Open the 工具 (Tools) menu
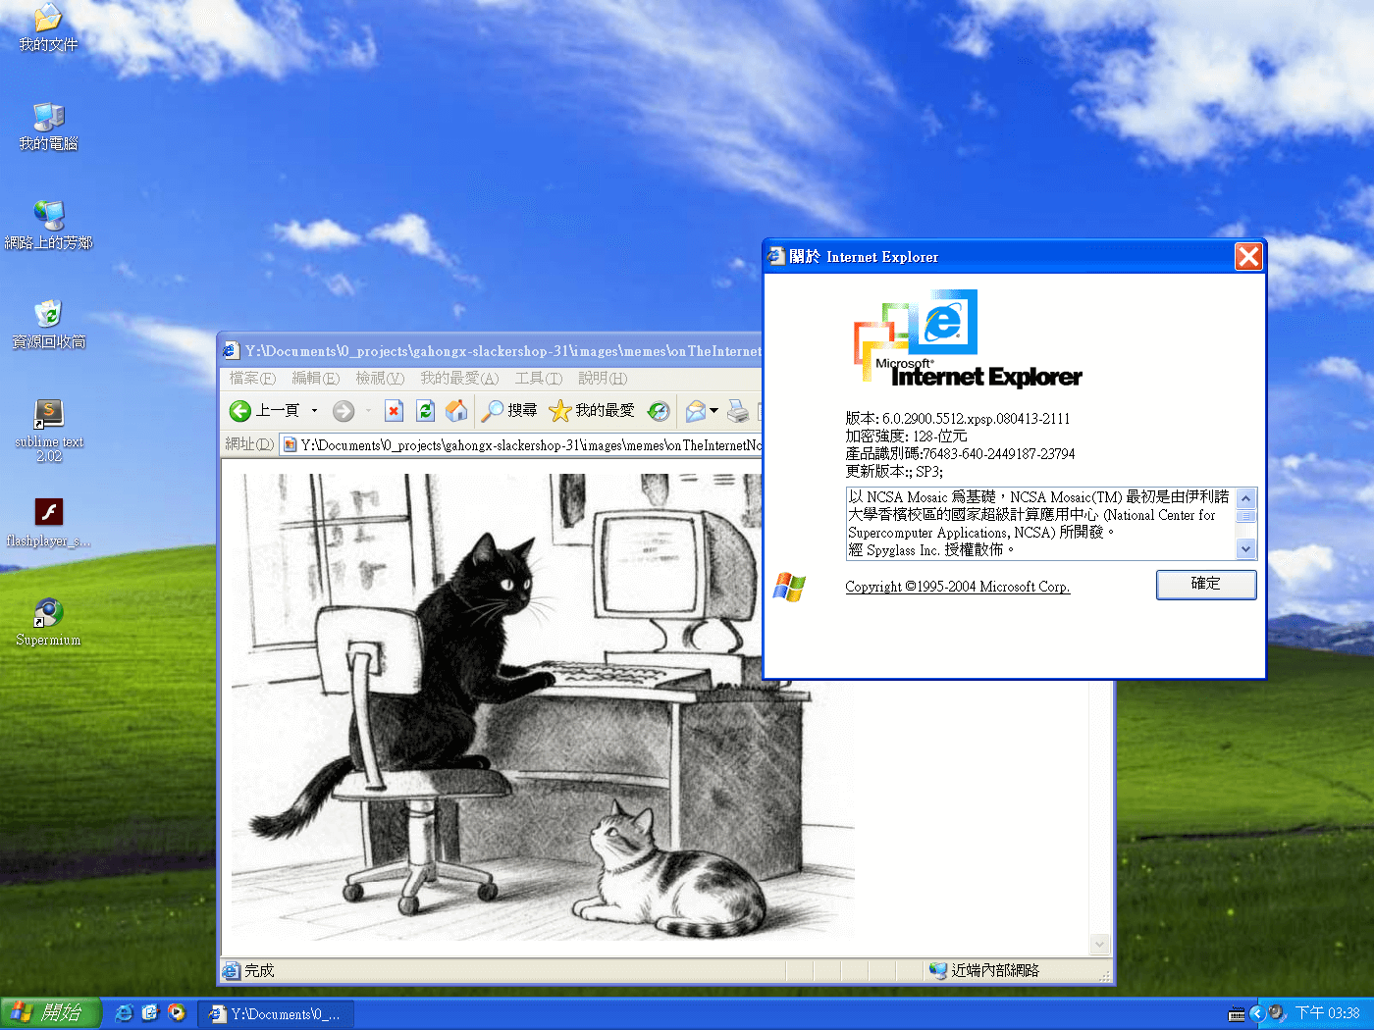1374x1030 pixels. click(538, 378)
